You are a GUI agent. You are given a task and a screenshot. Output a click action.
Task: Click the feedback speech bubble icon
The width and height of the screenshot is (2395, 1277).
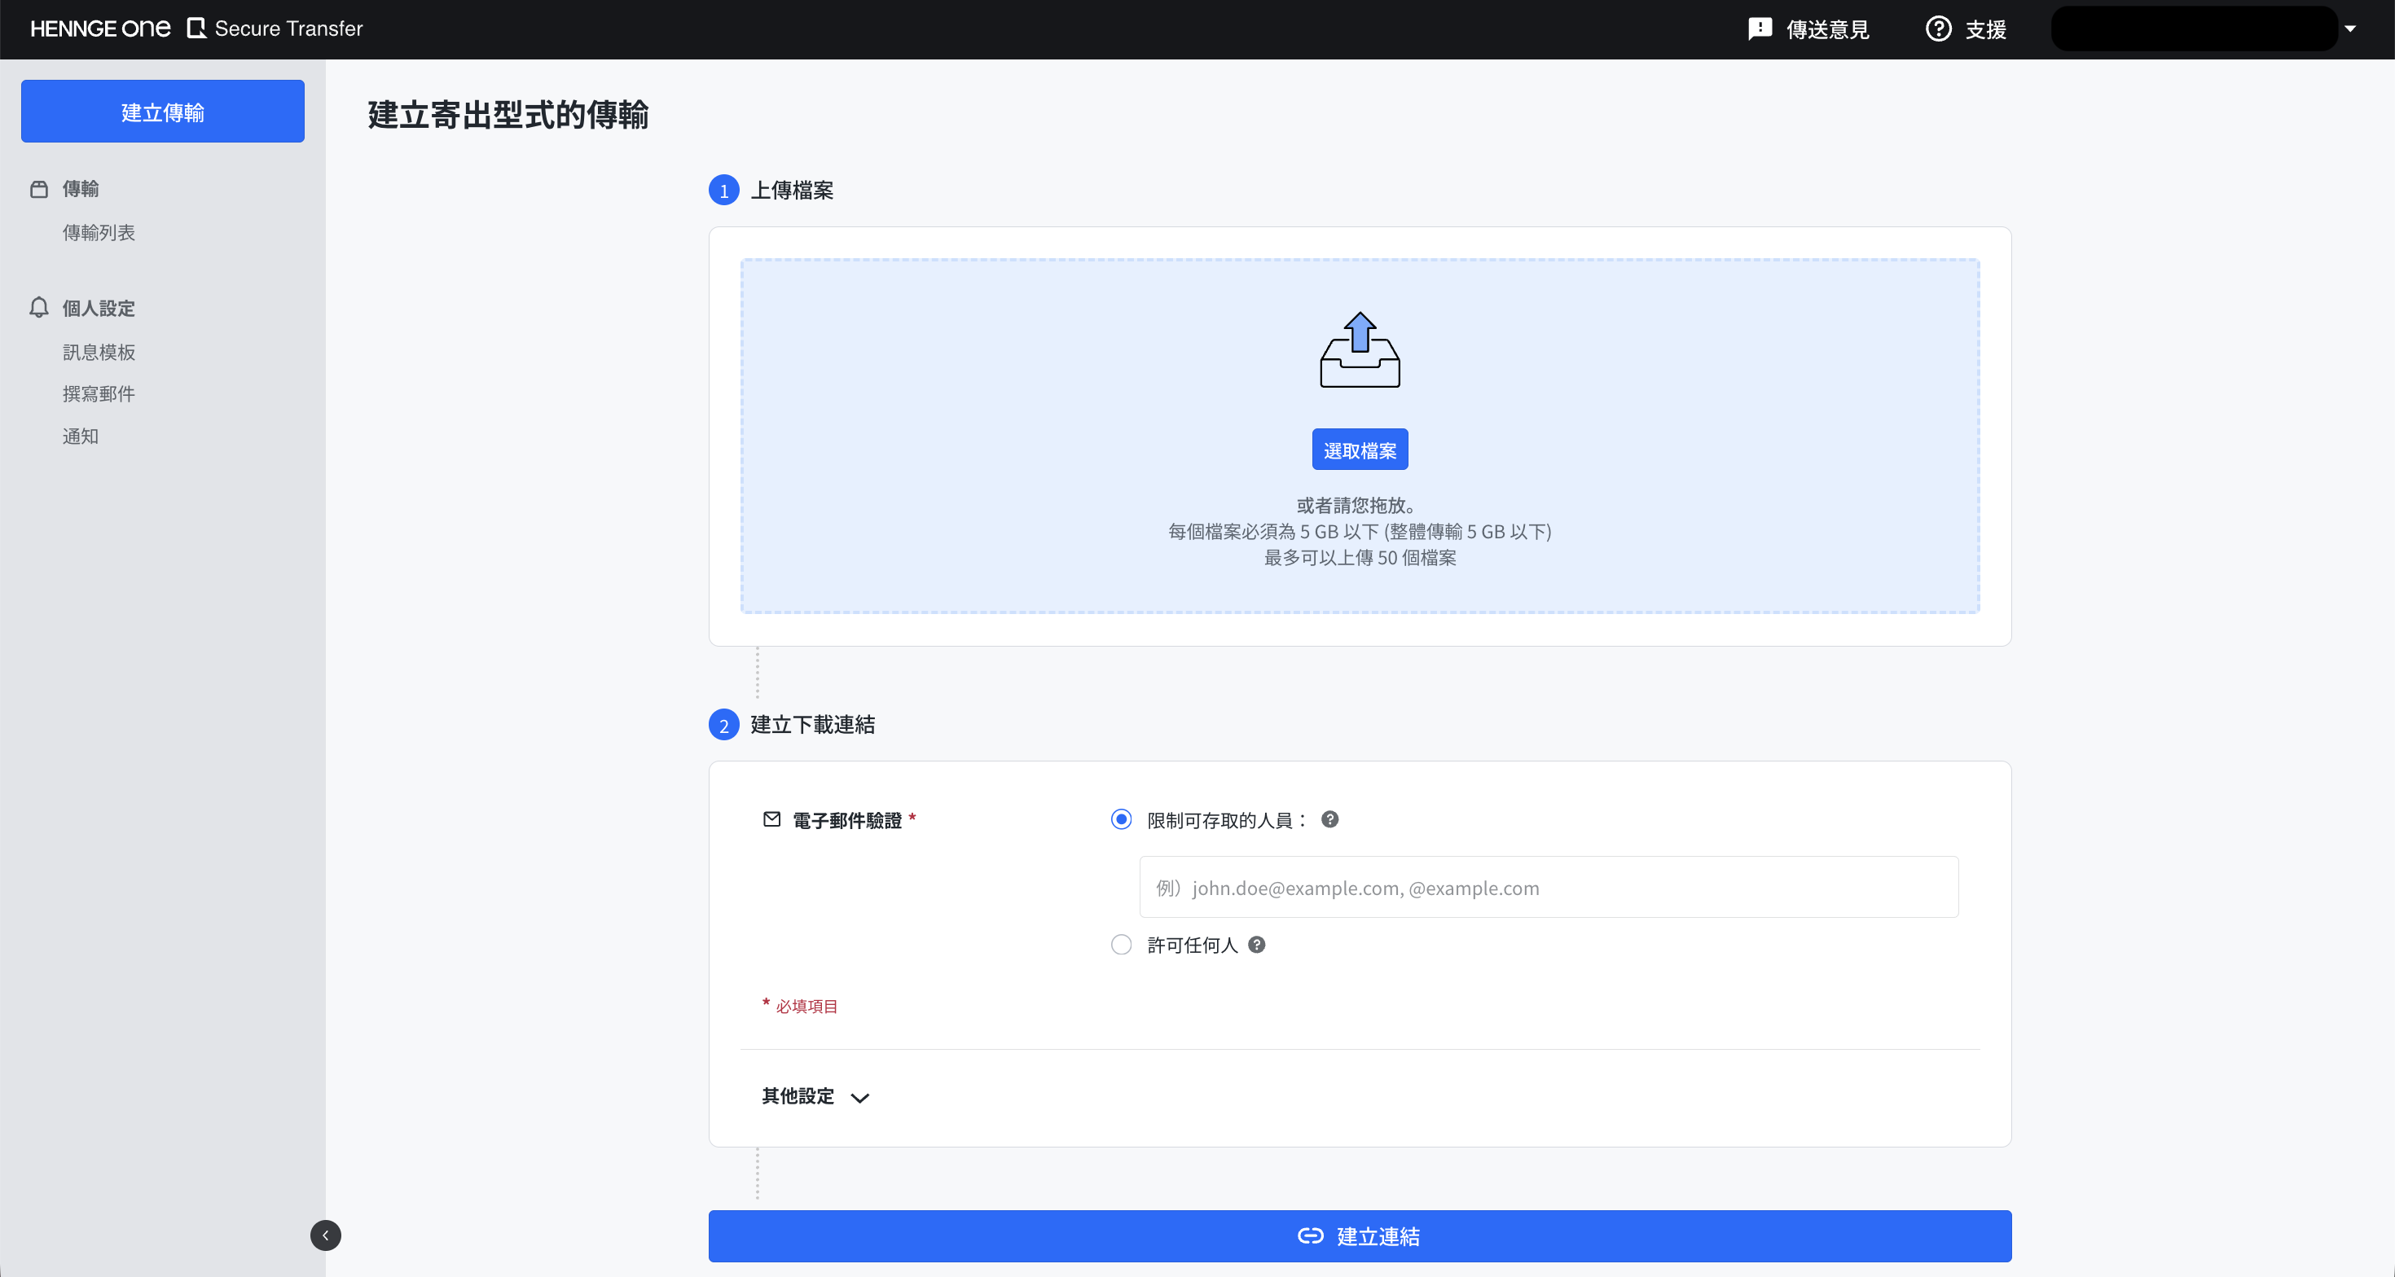(x=1760, y=29)
